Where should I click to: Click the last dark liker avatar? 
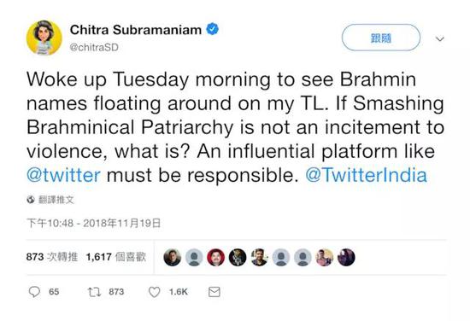[346, 257]
